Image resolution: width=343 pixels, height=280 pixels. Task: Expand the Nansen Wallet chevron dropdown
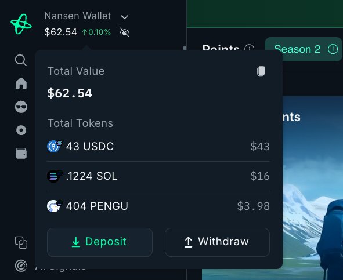tap(124, 17)
